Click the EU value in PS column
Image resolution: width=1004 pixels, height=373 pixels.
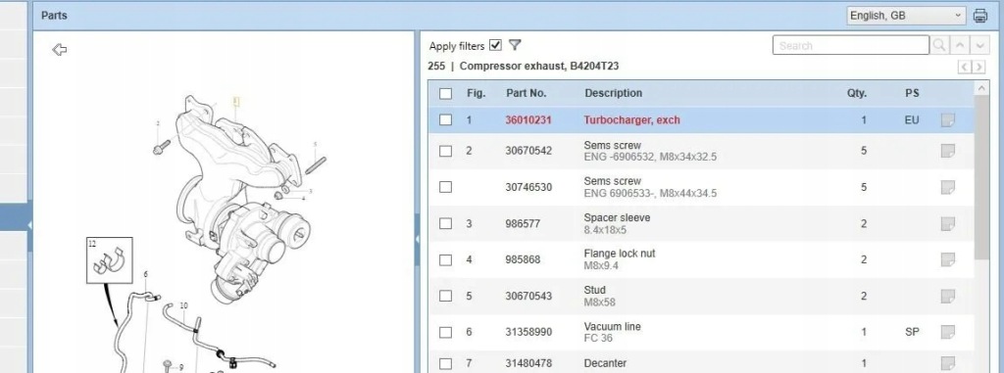912,119
